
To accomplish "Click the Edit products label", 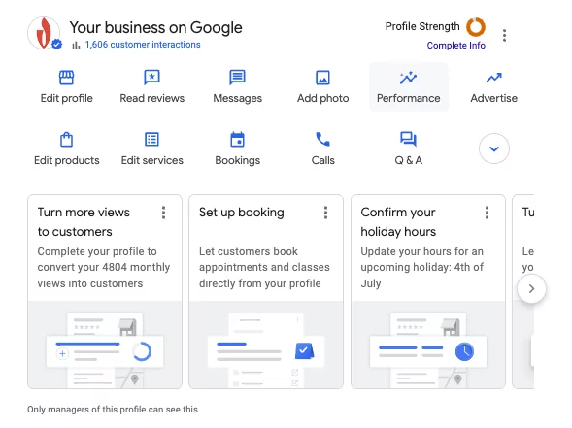I will point(66,160).
